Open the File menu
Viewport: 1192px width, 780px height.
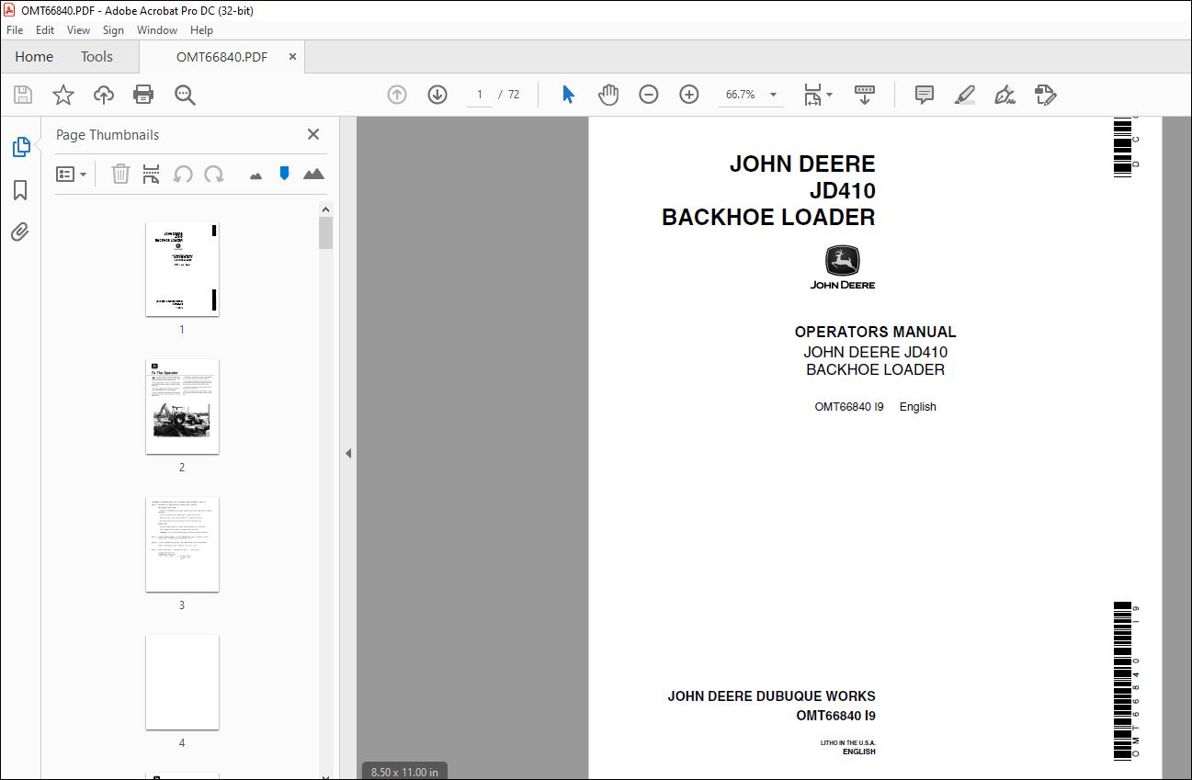[15, 30]
